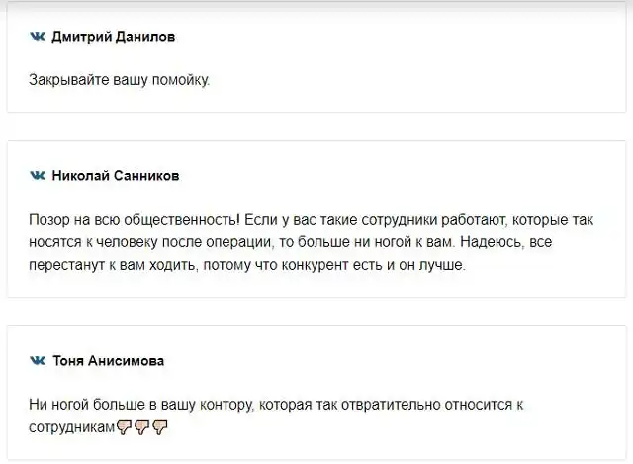633x464 pixels.
Task: Open Николай Санников's profile name
Action: pos(116,176)
